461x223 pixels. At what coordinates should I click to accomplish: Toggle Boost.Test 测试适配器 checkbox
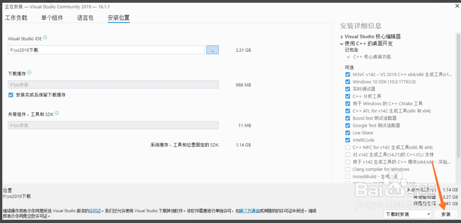coord(348,118)
